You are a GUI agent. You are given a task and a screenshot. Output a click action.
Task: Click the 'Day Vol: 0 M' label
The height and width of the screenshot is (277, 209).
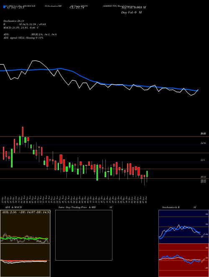(131, 12)
